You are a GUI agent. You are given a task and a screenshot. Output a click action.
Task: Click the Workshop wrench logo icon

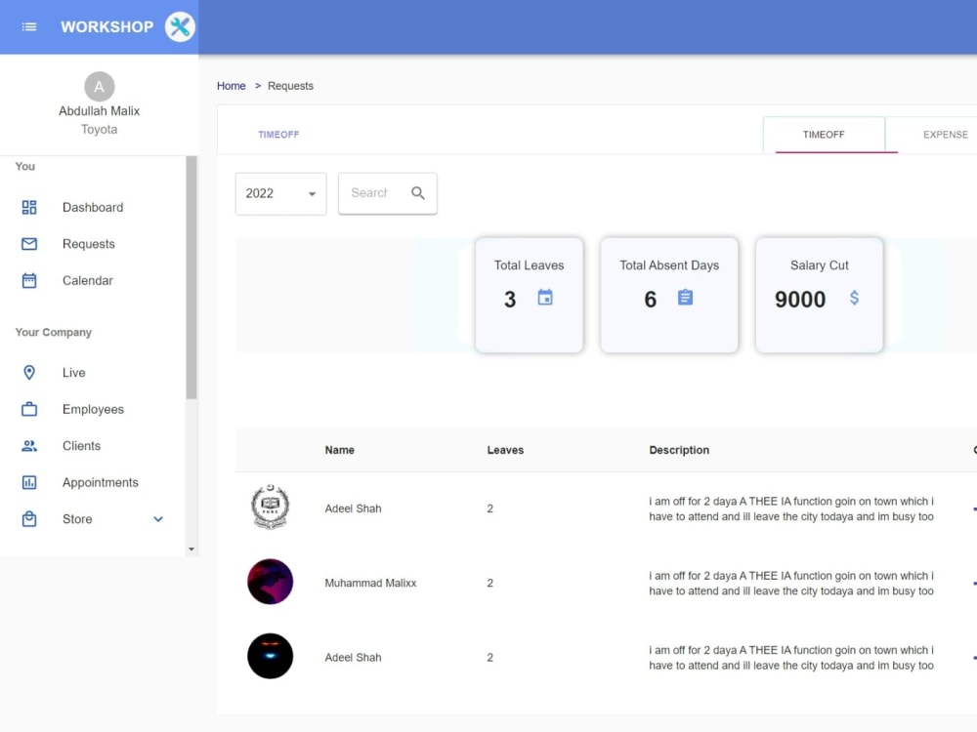point(180,26)
